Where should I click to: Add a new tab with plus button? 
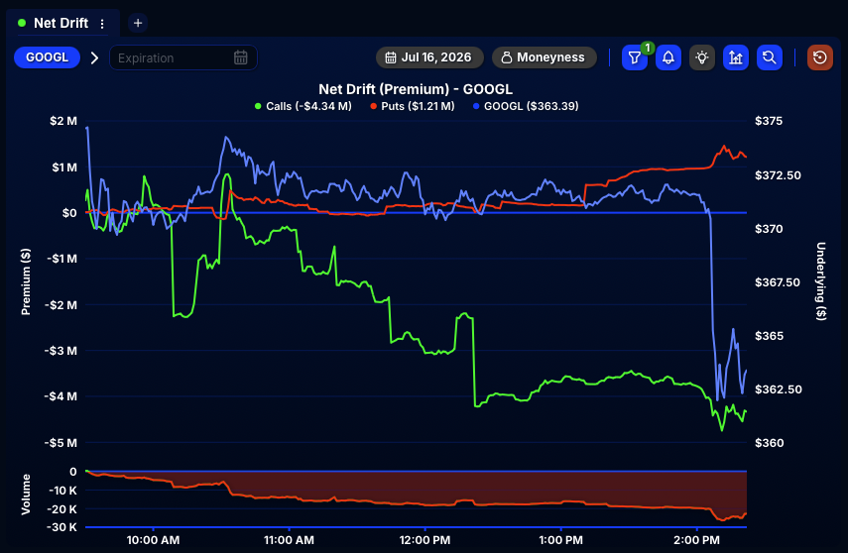[138, 23]
